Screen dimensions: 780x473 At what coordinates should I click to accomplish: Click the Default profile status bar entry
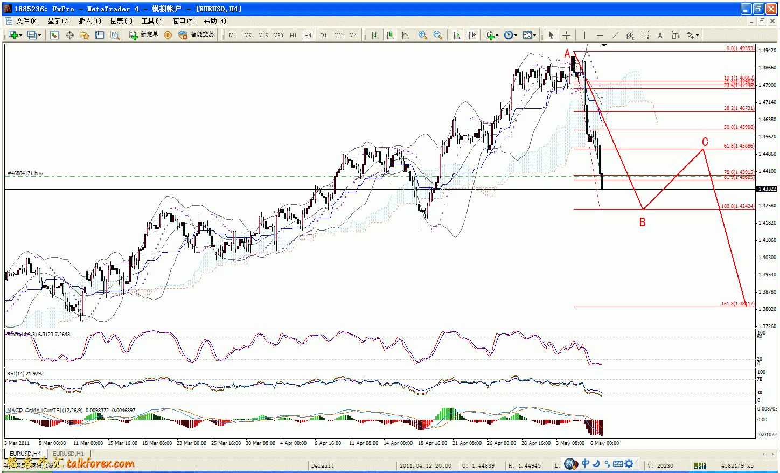323,465
